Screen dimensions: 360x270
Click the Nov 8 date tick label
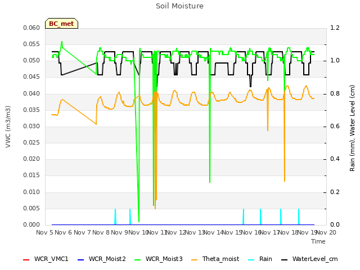click(101, 232)
